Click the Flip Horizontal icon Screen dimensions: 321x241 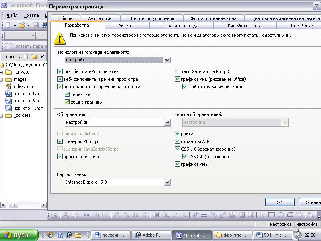click(135, 215)
